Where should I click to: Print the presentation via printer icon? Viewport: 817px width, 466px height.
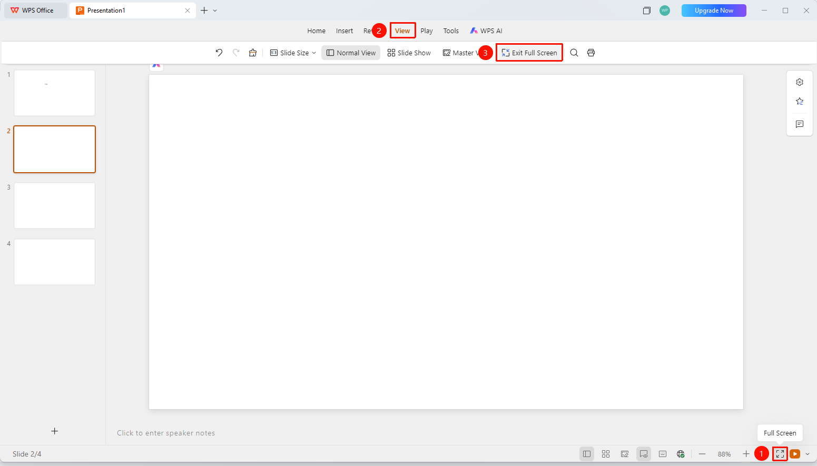coord(591,53)
